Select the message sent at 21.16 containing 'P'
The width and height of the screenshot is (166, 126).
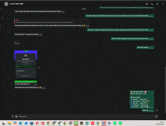(x=17, y=43)
